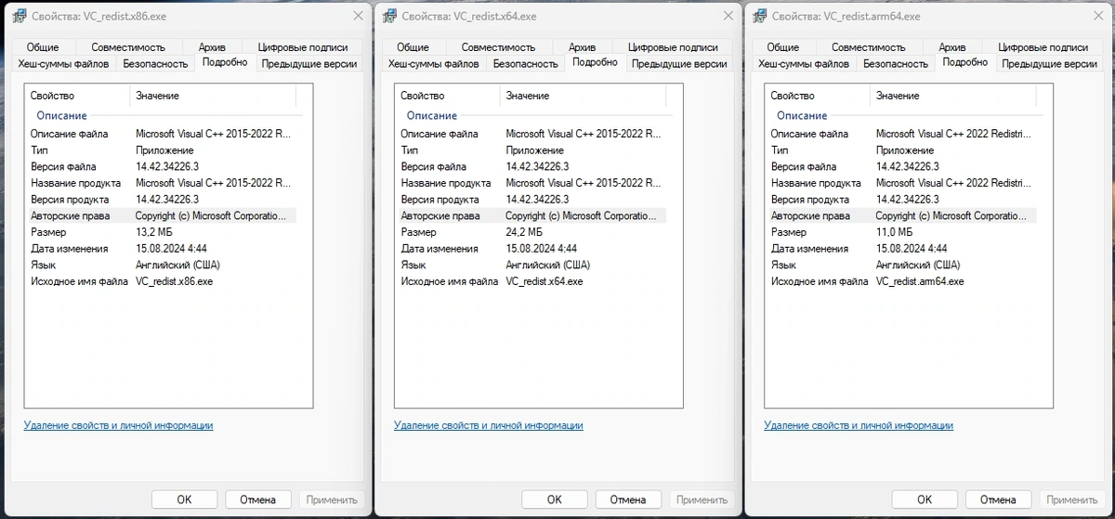Open the Архив tab in arm64 window
1115x519 pixels.
(x=952, y=47)
